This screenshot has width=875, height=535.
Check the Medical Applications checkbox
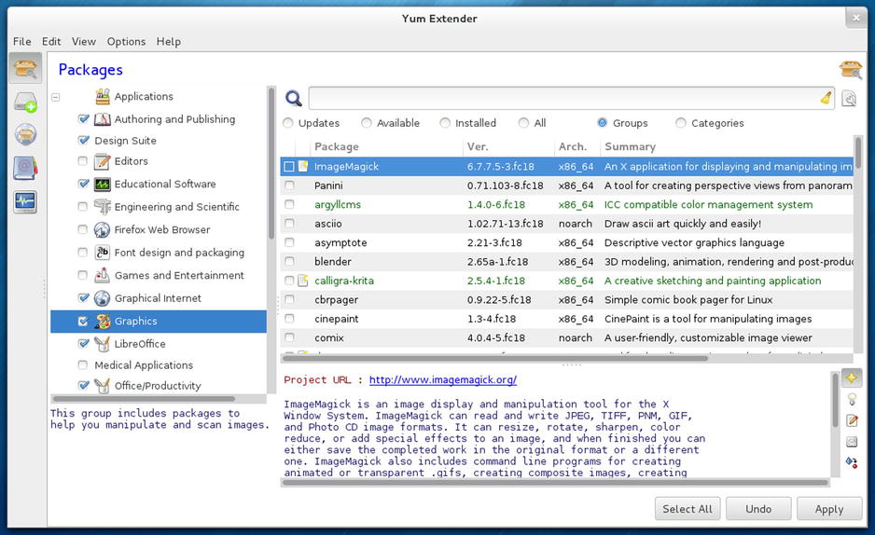(x=83, y=365)
